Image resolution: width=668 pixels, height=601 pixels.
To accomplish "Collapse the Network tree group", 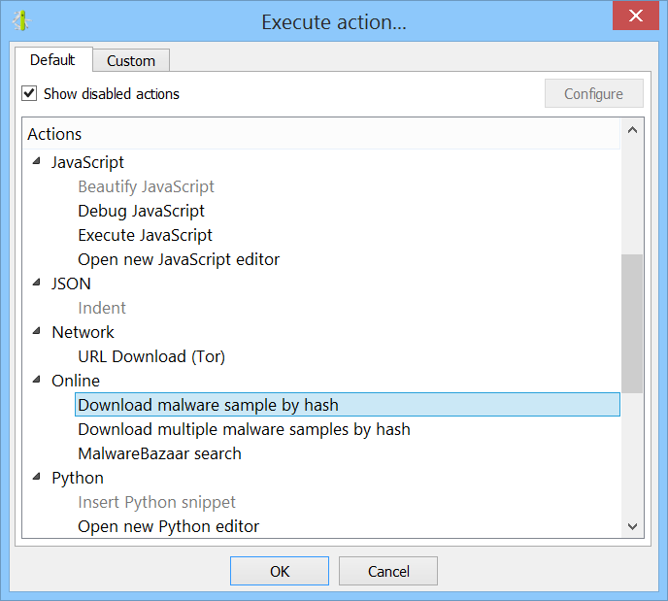I will click(37, 331).
